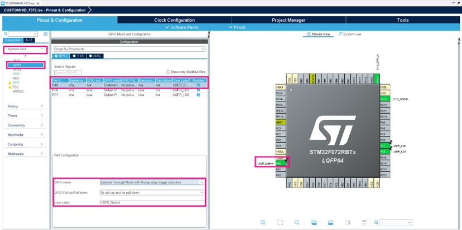Switch to Project Manager tab
The width and height of the screenshot is (462, 230).
[x=288, y=20]
